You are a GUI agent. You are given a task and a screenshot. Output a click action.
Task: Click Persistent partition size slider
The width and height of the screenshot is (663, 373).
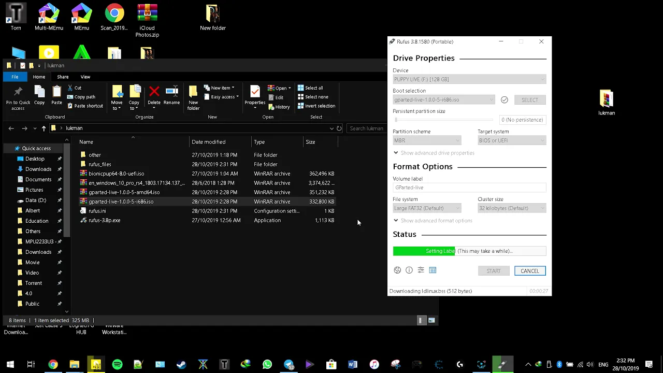(x=444, y=120)
